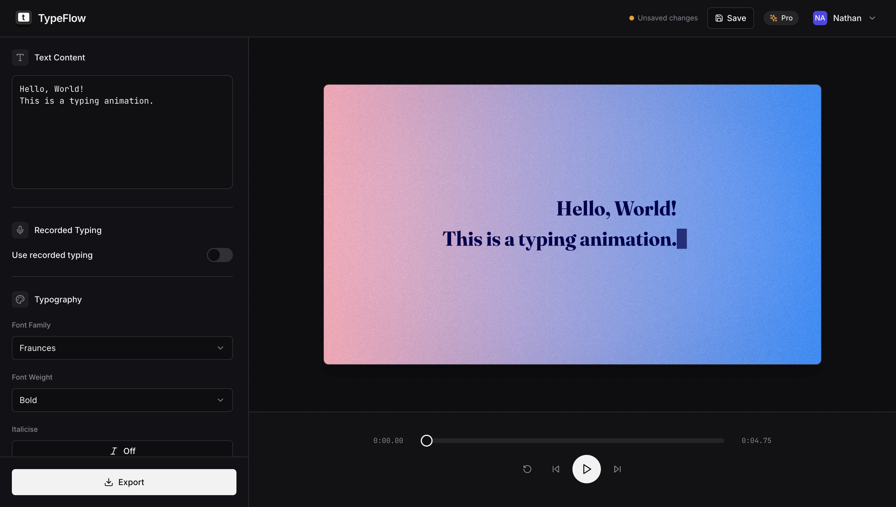Open the Nathan user menu
This screenshot has height=507, width=896.
848,18
